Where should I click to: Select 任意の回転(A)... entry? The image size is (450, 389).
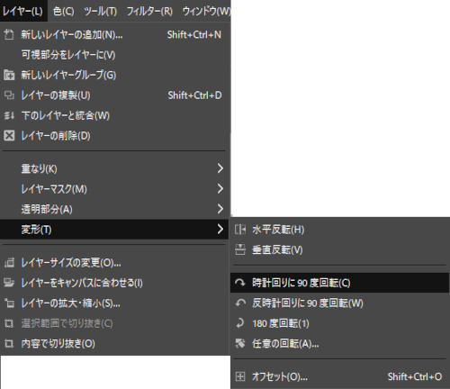[340, 344]
